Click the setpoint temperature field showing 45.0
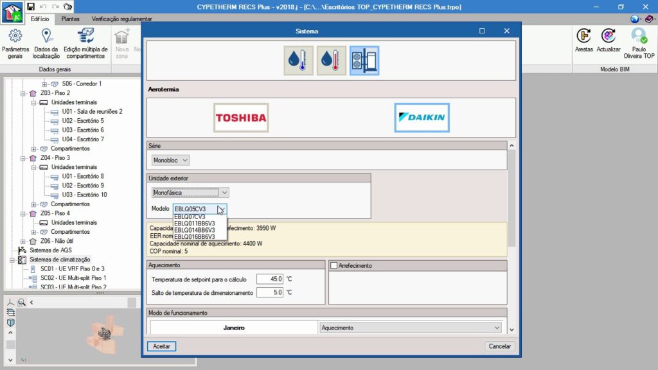The height and width of the screenshot is (370, 658). click(x=269, y=279)
